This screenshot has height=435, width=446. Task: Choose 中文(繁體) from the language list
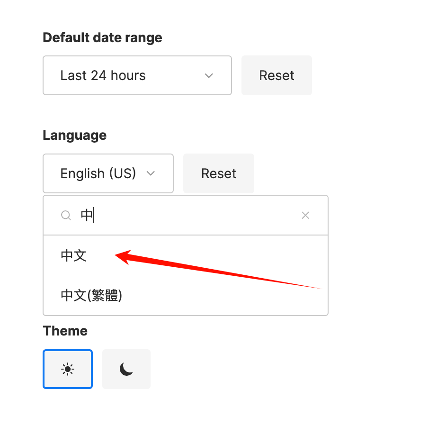91,296
